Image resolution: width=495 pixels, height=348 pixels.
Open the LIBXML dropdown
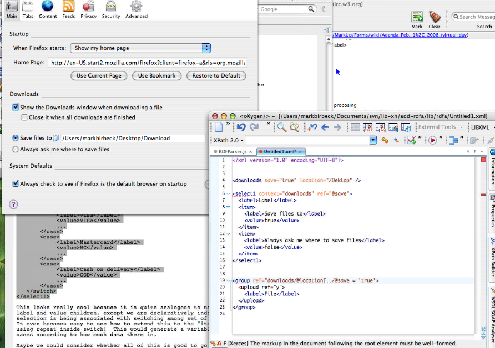pyautogui.click(x=482, y=127)
